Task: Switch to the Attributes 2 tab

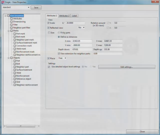Action: 64,16
